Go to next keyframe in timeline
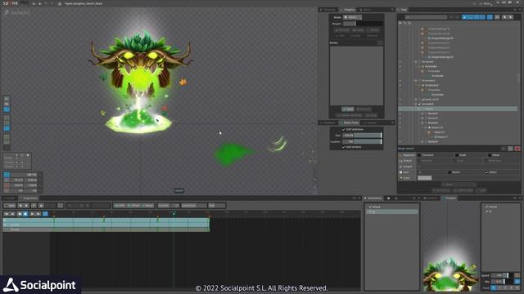524x294 pixels. click(32, 214)
